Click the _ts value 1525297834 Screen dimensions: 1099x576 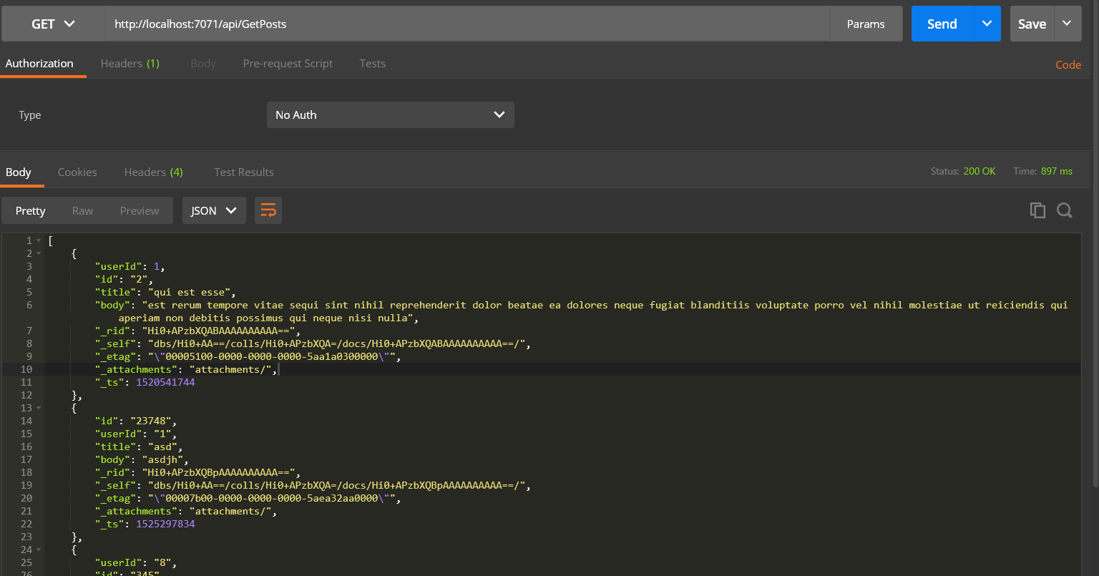coord(165,524)
